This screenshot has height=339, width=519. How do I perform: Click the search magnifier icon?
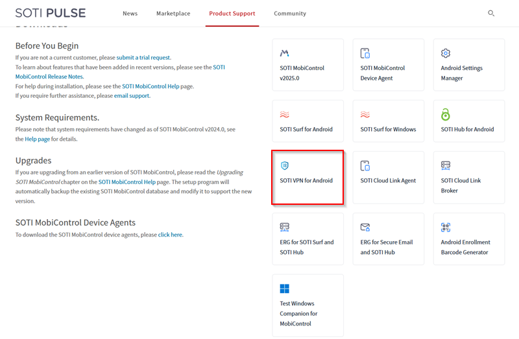coord(491,13)
